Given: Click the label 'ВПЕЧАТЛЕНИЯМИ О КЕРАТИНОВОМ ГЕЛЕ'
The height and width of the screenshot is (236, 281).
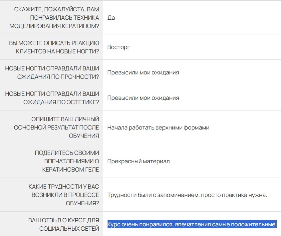Looking at the screenshot, I should coord(67,161).
